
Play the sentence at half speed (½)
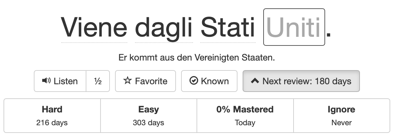98,81
